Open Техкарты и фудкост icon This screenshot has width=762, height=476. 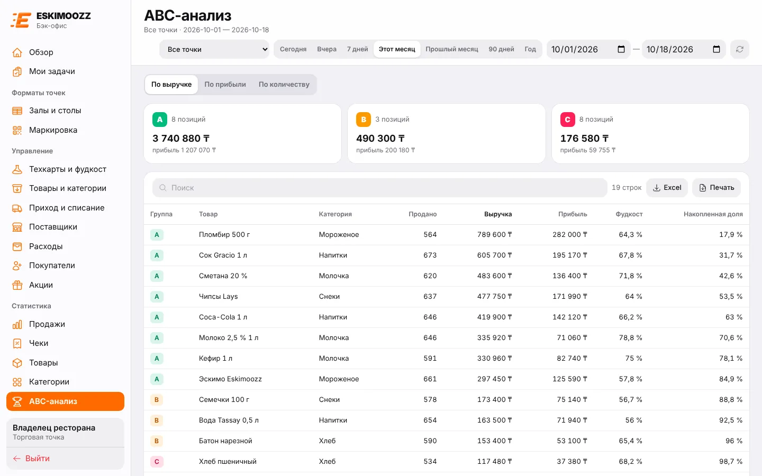[x=17, y=169]
